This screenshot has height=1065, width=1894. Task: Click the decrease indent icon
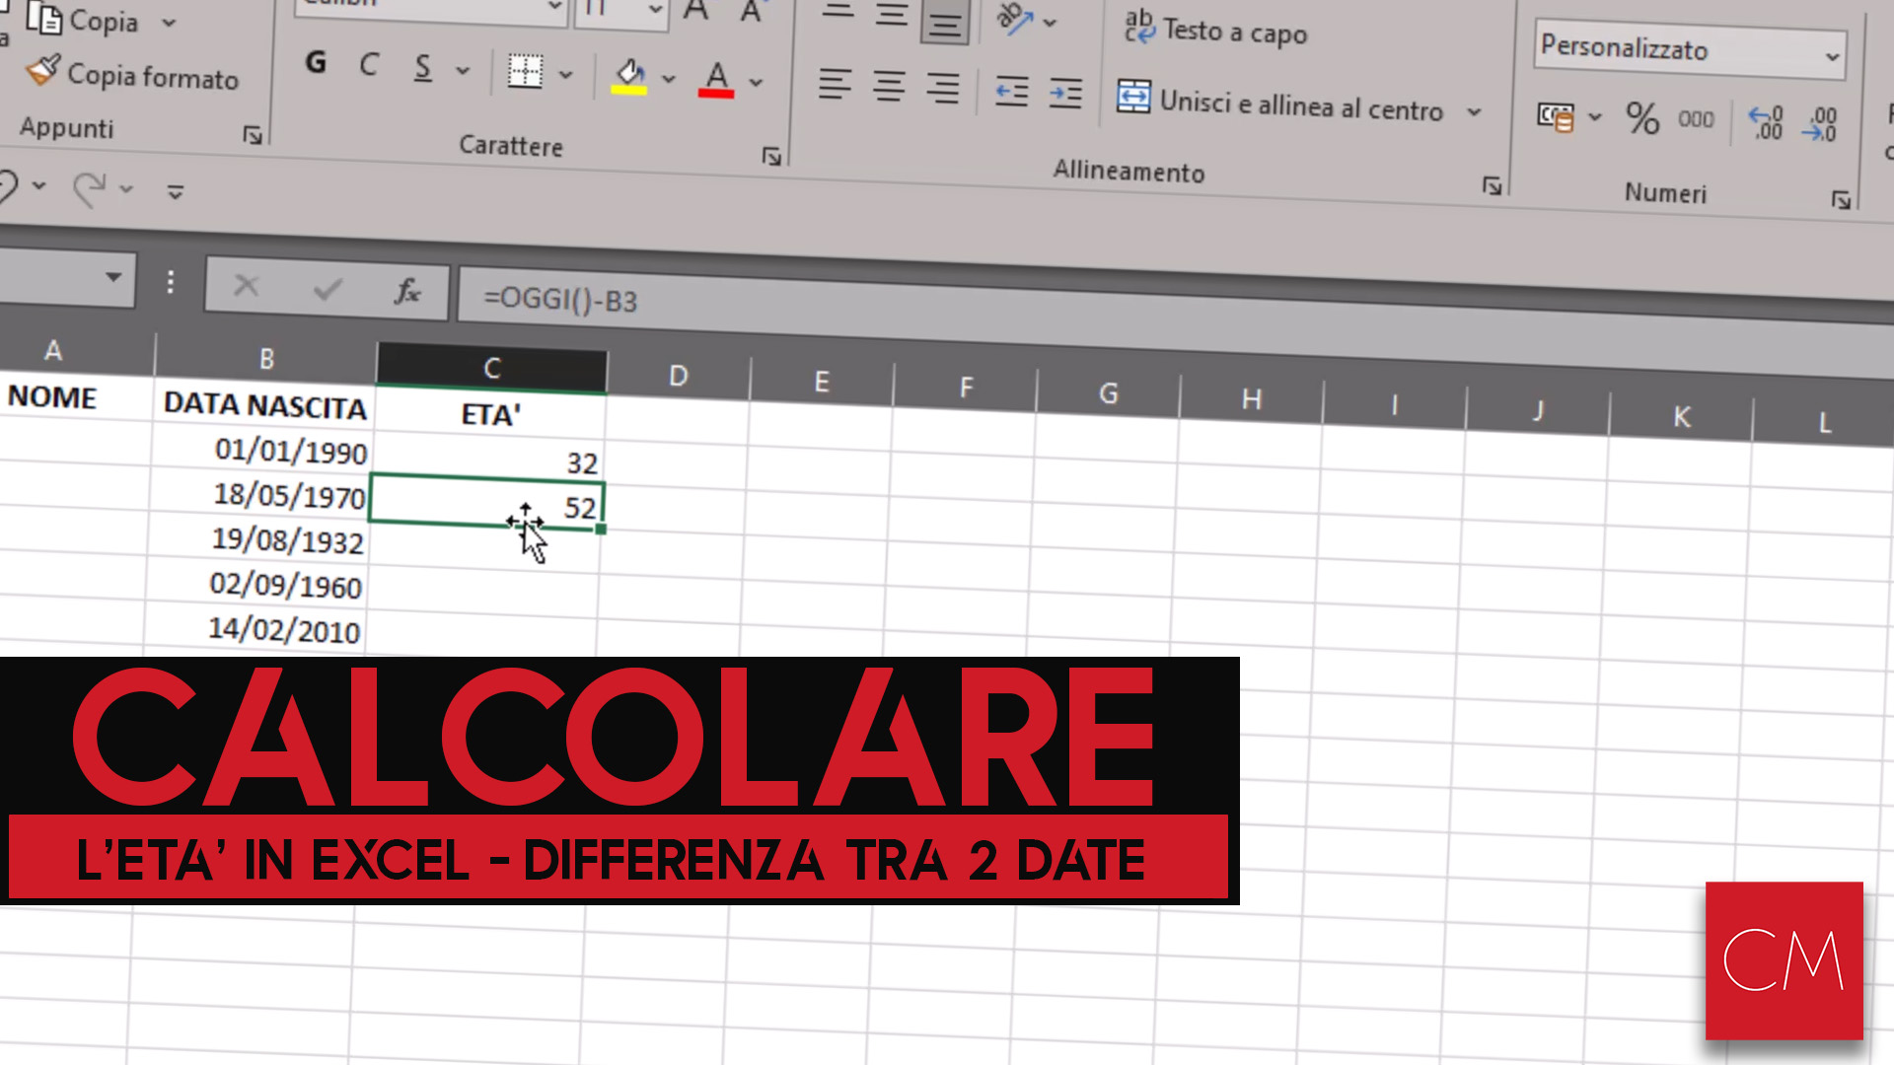[1011, 92]
